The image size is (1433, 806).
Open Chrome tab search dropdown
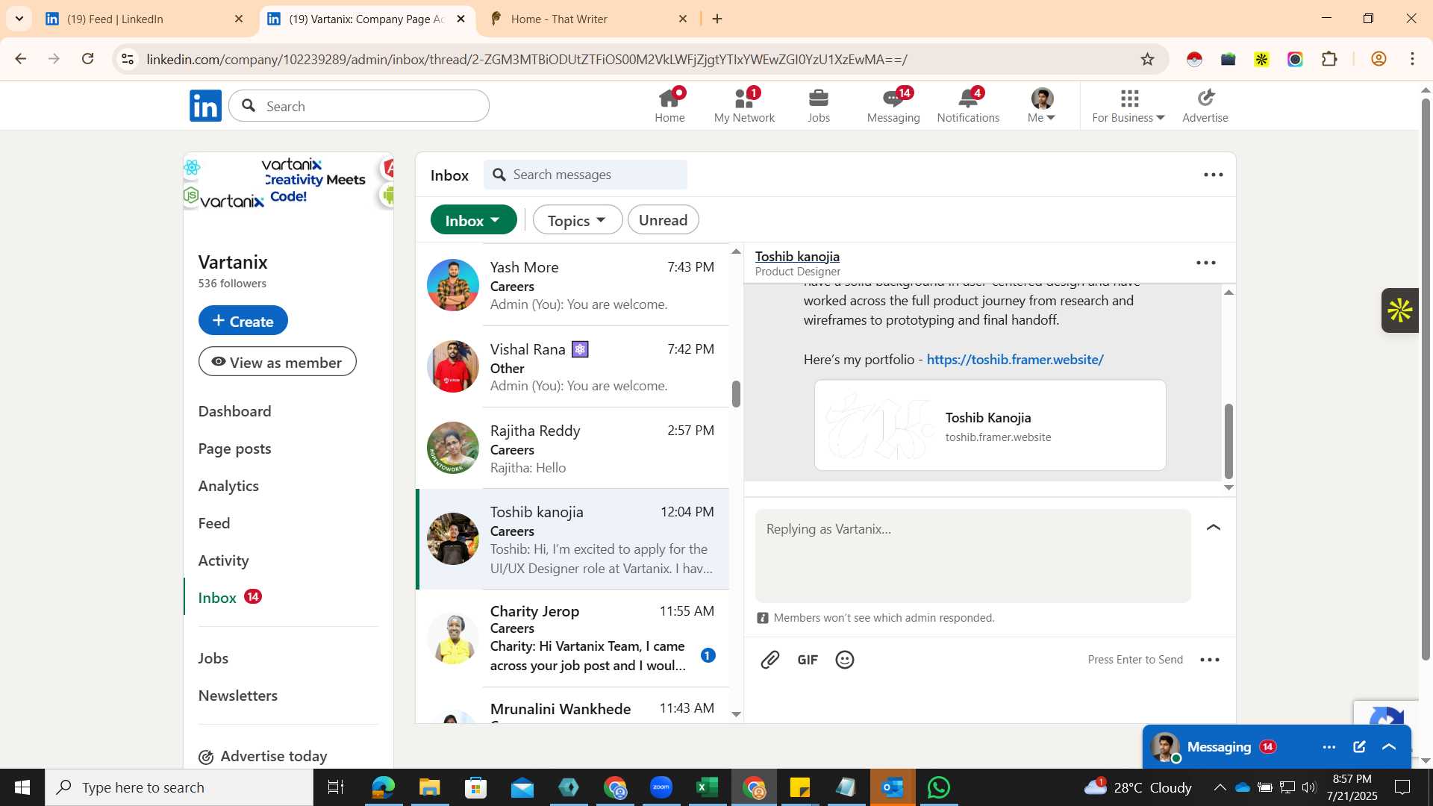click(x=19, y=19)
